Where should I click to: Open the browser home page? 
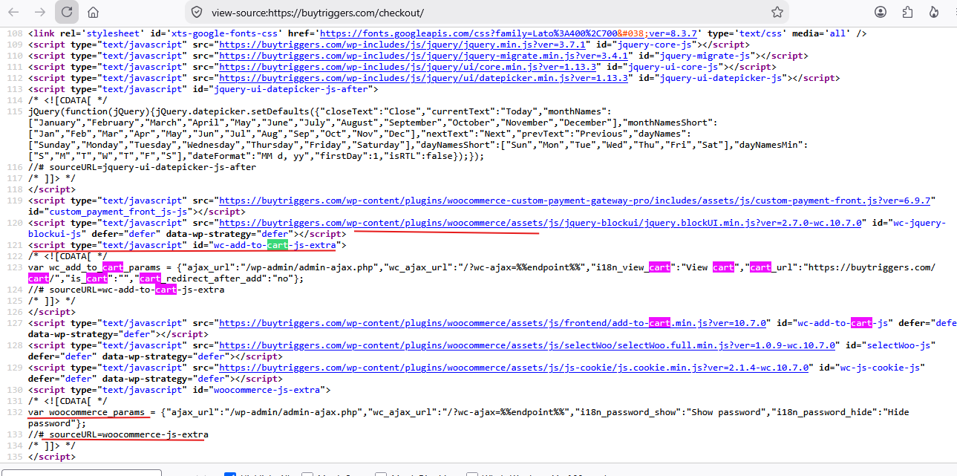click(93, 12)
